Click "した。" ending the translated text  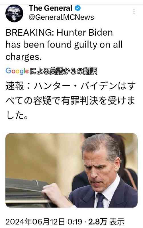pyautogui.click(x=17, y=116)
